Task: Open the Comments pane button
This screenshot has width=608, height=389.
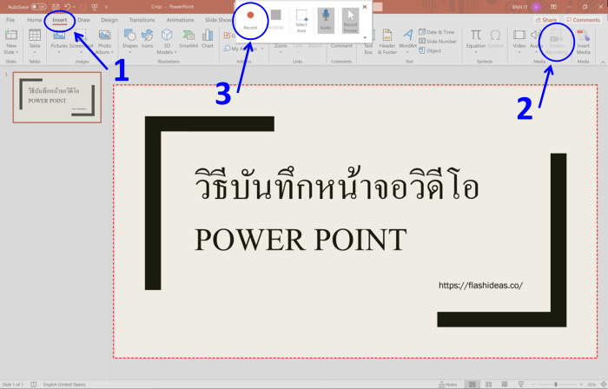Action: (583, 20)
